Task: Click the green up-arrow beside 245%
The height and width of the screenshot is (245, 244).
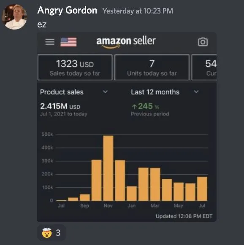Action: click(x=134, y=107)
